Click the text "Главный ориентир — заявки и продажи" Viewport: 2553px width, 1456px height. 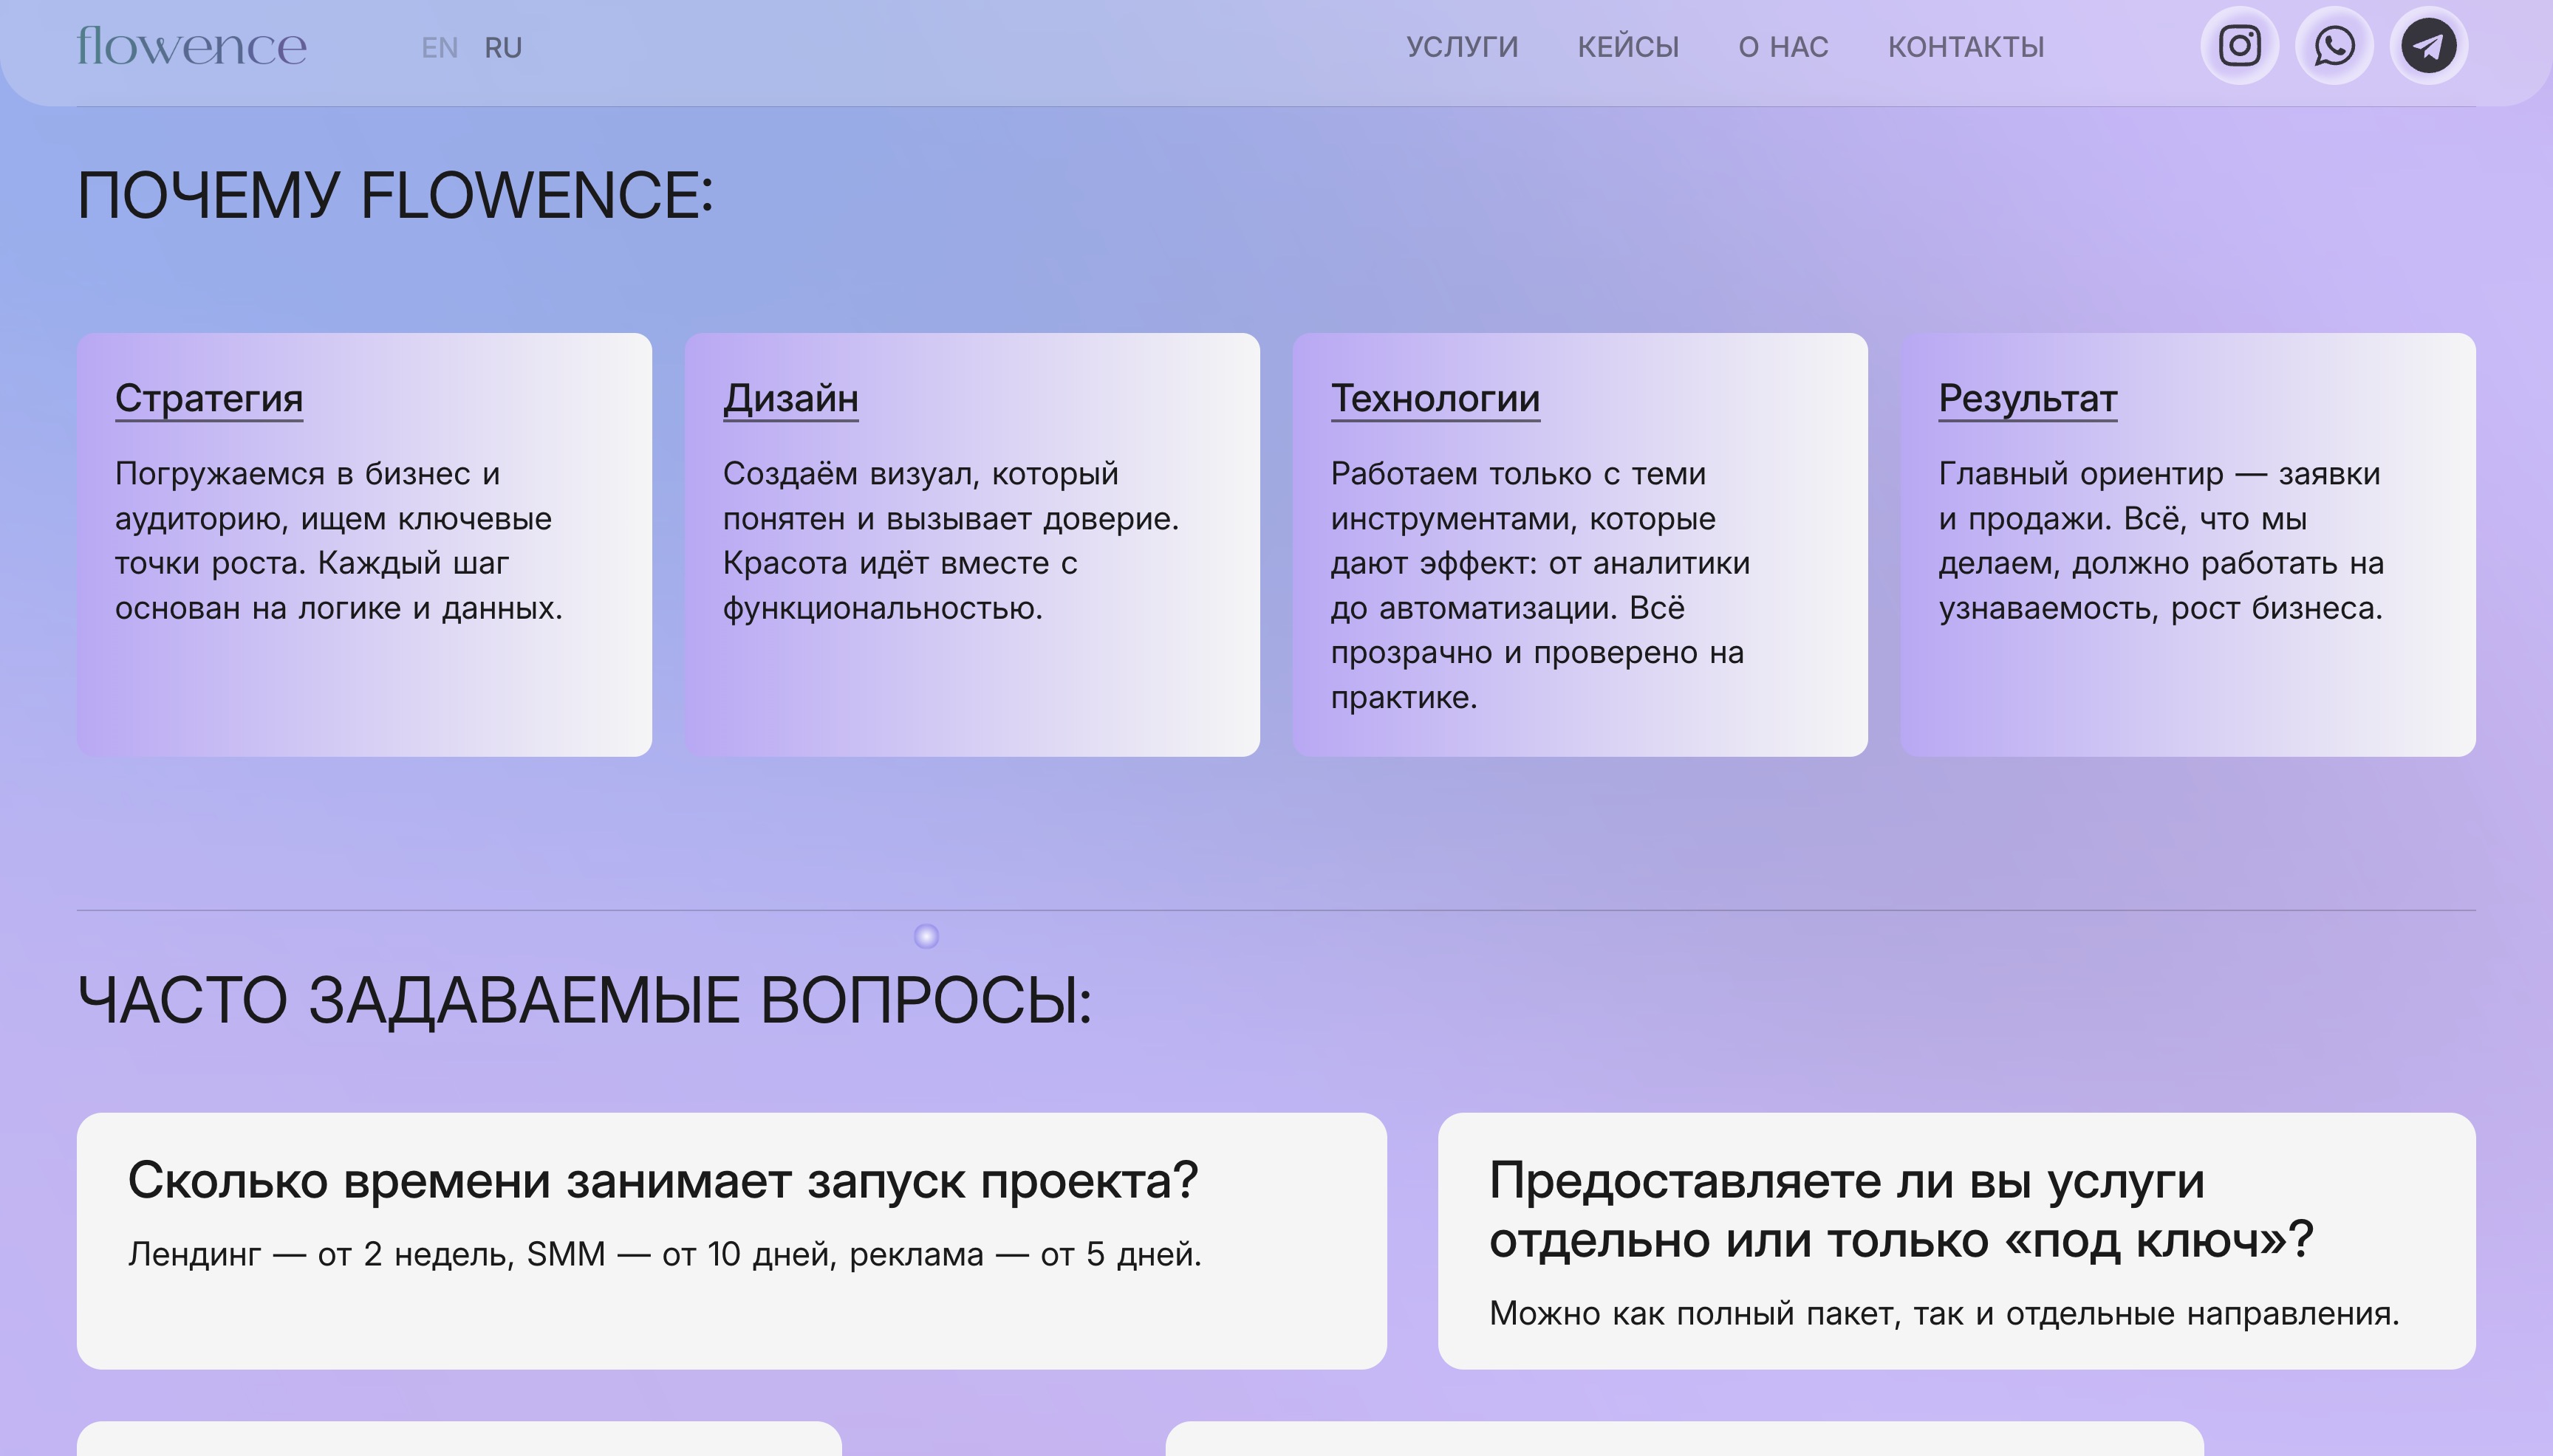coord(2159,496)
